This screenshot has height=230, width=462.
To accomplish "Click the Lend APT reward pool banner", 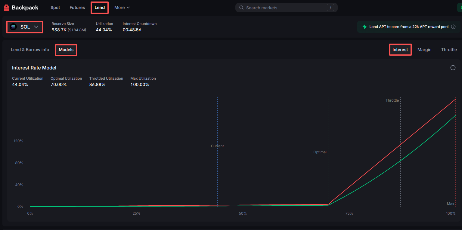I will coord(408,27).
